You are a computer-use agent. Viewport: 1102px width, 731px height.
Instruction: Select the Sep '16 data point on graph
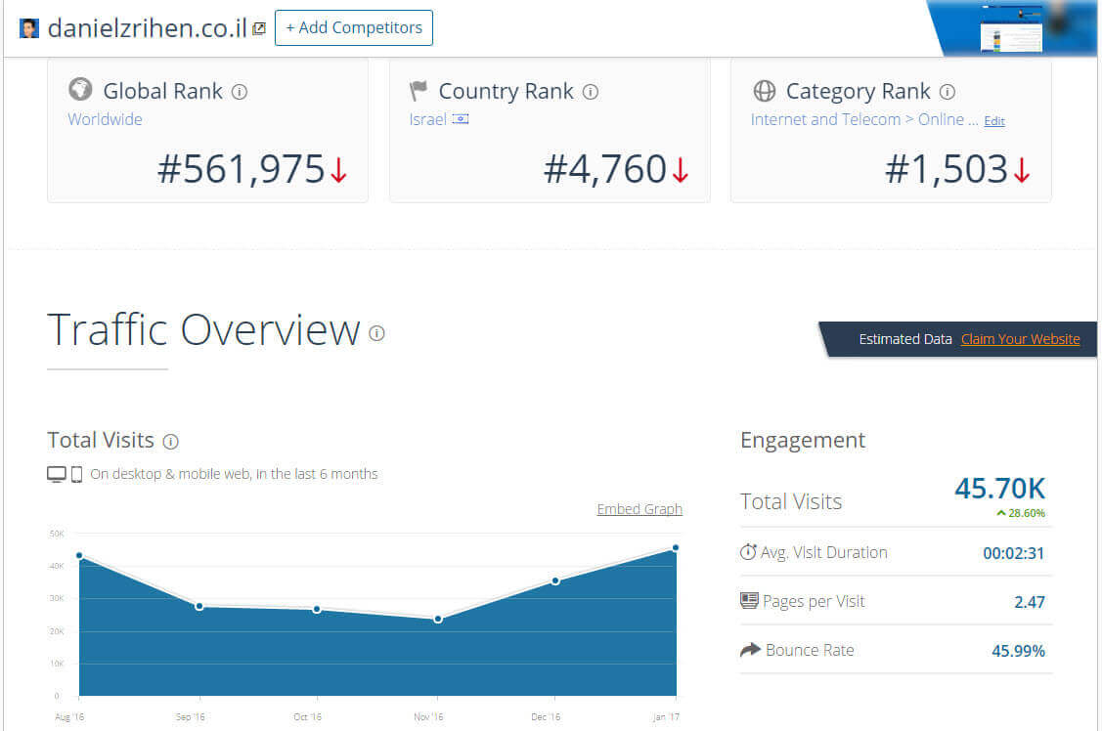pos(199,606)
